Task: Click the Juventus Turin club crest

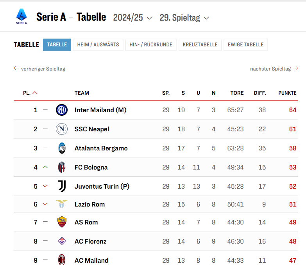Action: point(62,186)
